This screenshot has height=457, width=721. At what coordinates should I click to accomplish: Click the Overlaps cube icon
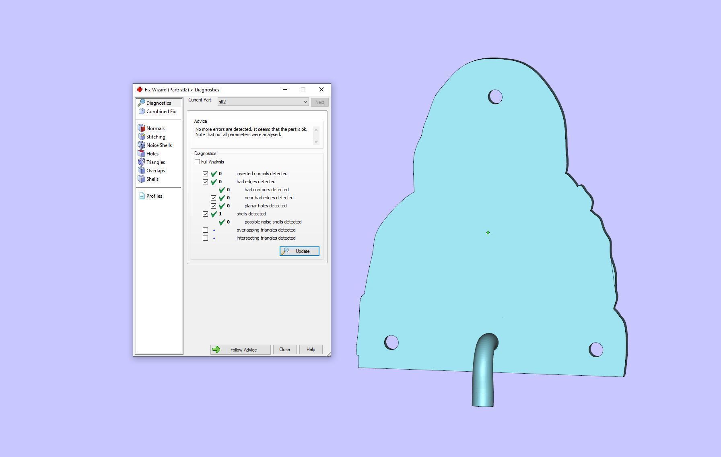(x=141, y=170)
